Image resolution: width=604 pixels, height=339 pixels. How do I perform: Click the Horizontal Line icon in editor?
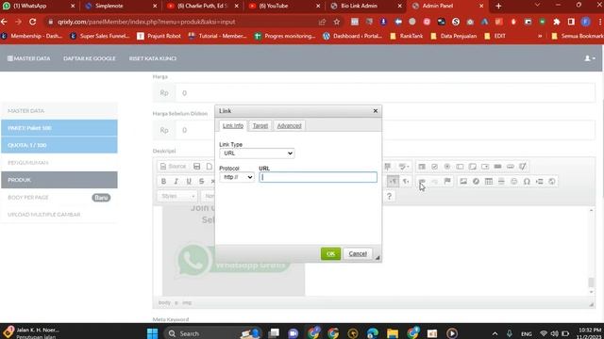(501, 182)
